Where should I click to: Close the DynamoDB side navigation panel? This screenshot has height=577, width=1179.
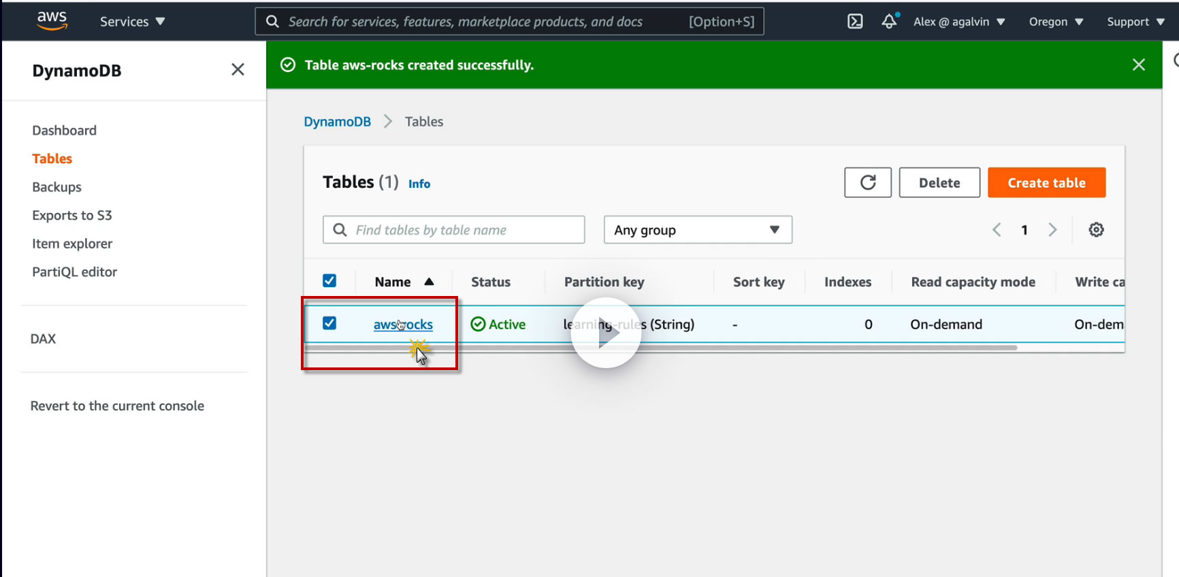238,69
